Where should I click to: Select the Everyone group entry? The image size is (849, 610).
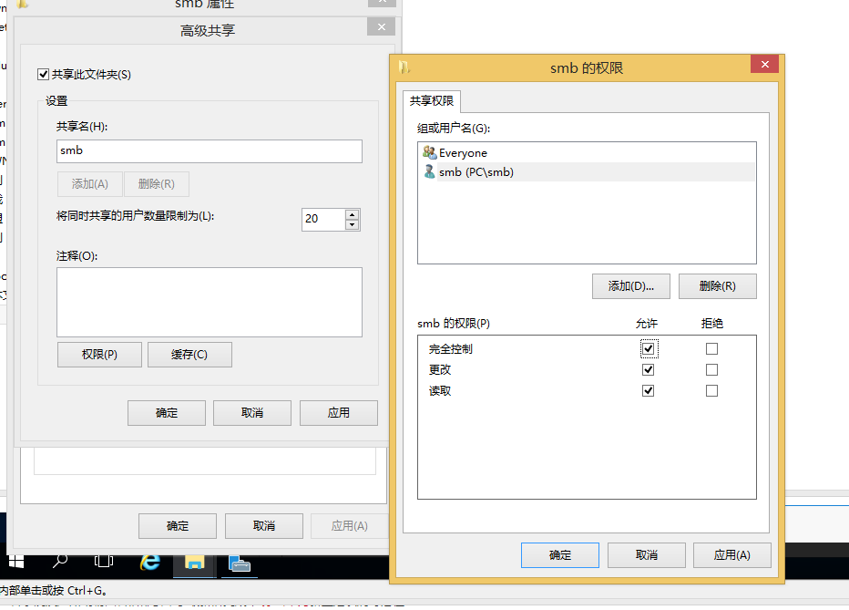463,153
